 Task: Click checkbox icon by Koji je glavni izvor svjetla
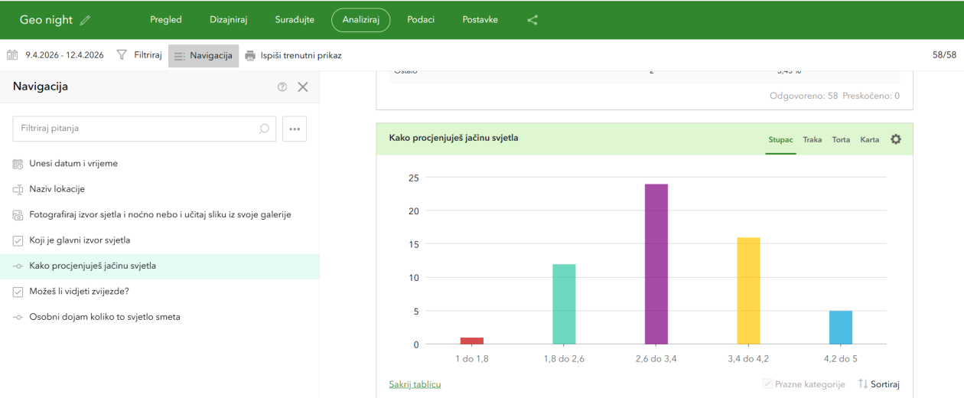coord(18,240)
